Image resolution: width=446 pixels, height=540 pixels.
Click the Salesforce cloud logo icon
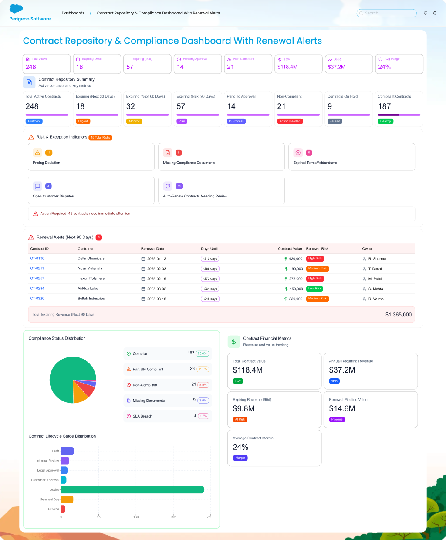16,9
